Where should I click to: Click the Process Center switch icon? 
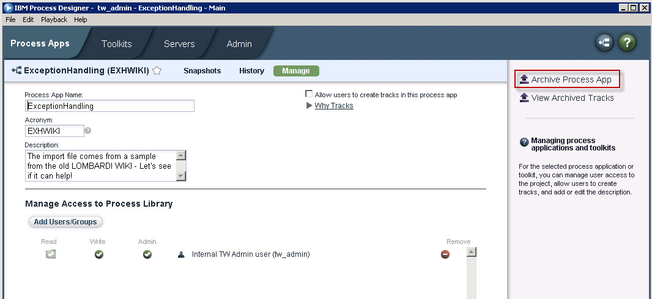coord(605,43)
